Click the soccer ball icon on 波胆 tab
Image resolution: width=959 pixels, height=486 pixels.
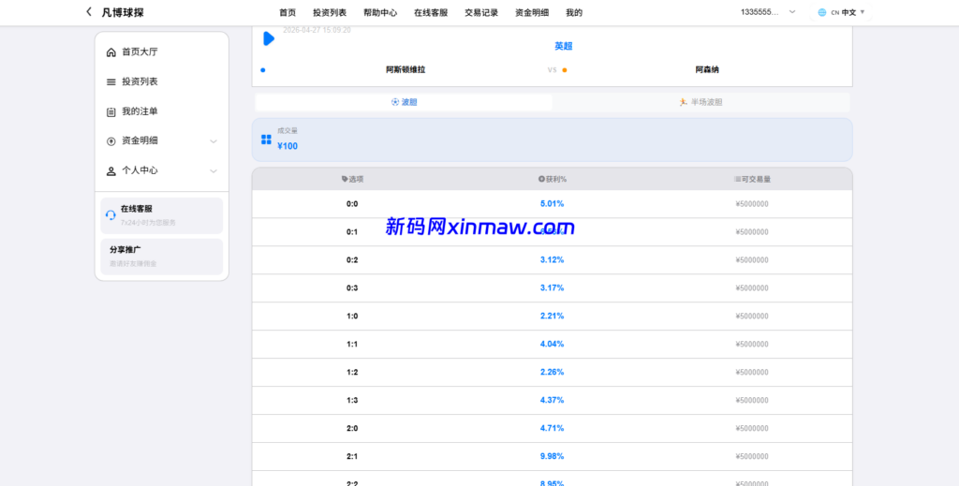pyautogui.click(x=395, y=102)
